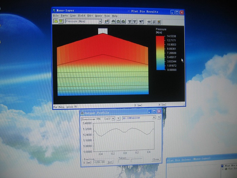Screen dimensions: 237x178
Task: Click the colored numbered-panel icon ending the toolbar
Action: coord(158,22)
